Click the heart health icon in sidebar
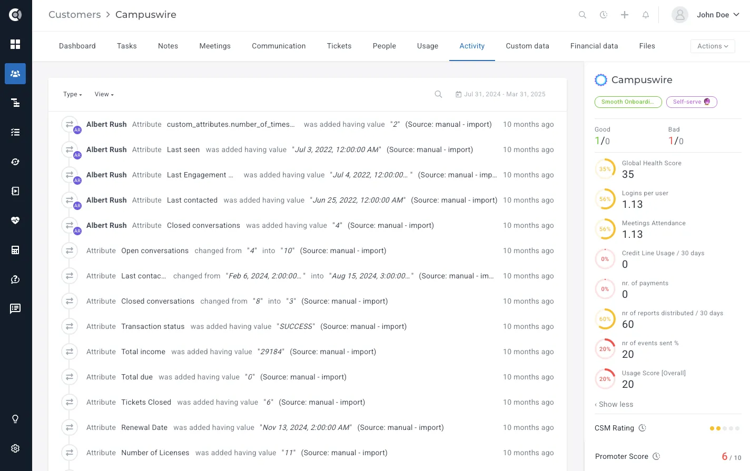 (15, 221)
